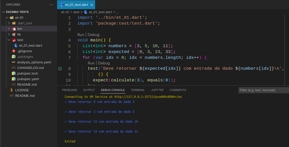Click the icon beside pubspec.yaml

pos(14,79)
